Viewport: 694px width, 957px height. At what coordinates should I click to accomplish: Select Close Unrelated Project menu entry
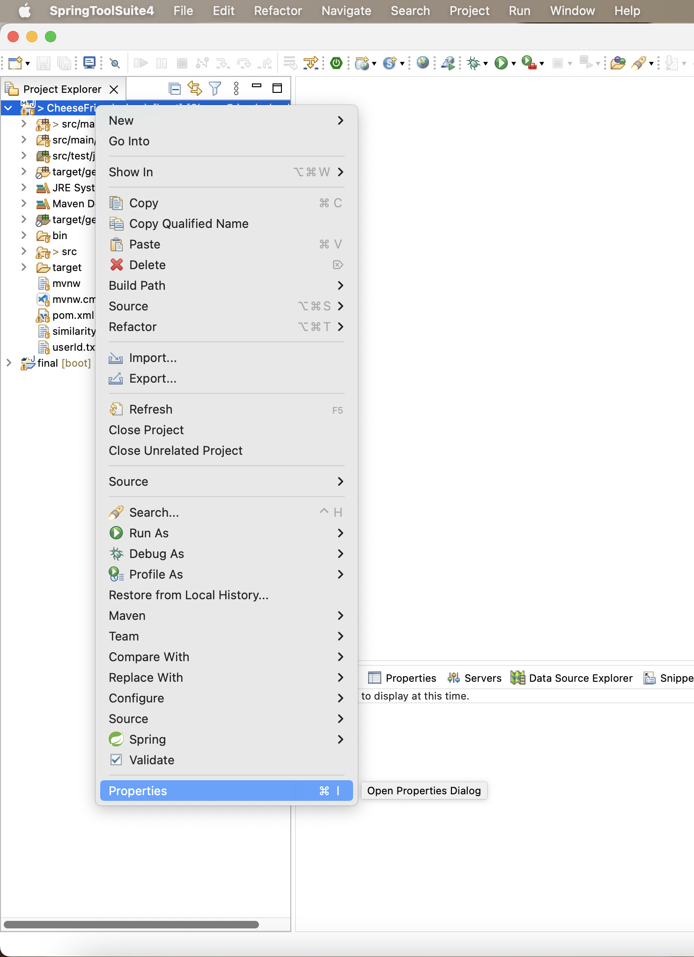click(x=227, y=451)
